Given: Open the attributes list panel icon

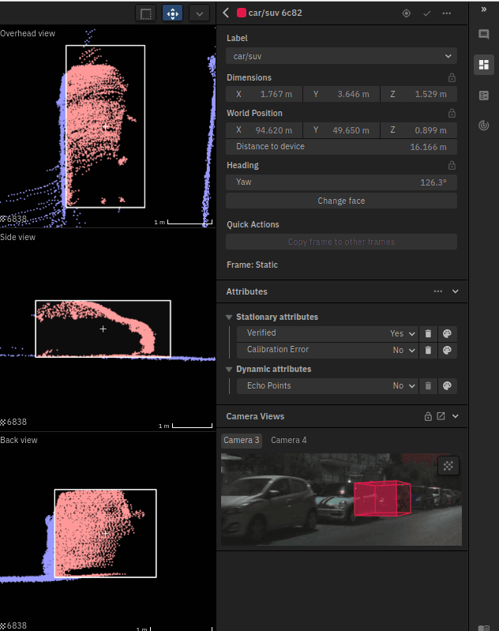Looking at the screenshot, I should point(484,96).
